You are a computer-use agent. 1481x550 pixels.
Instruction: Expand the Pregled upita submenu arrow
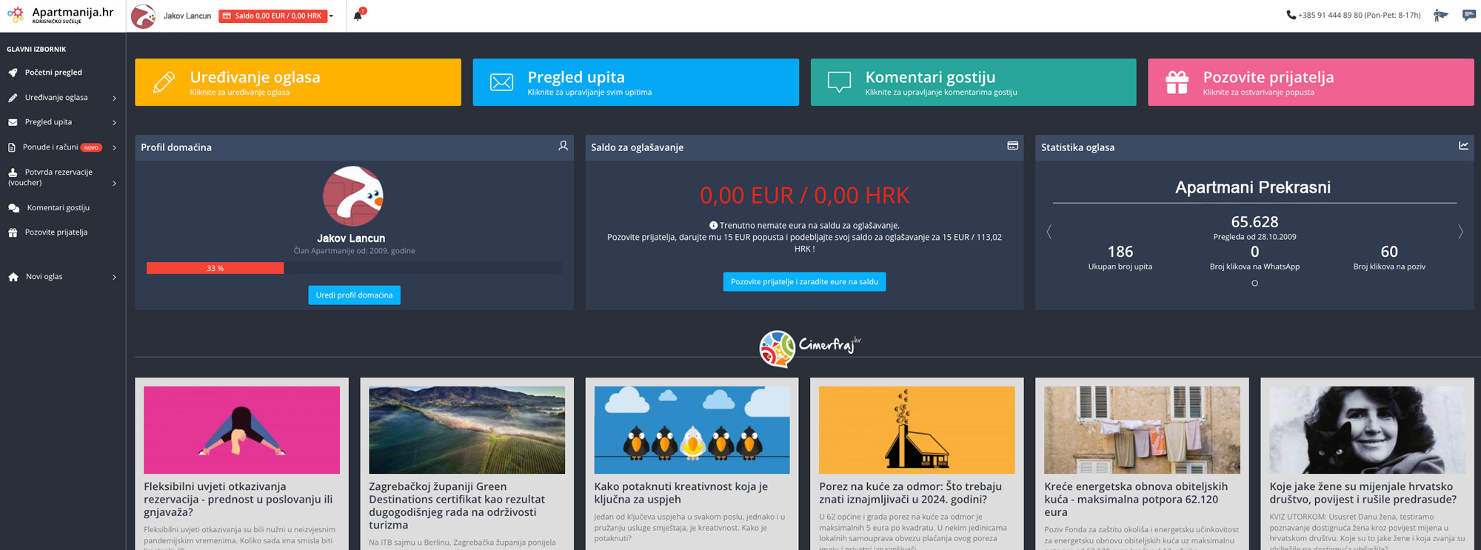pos(114,123)
